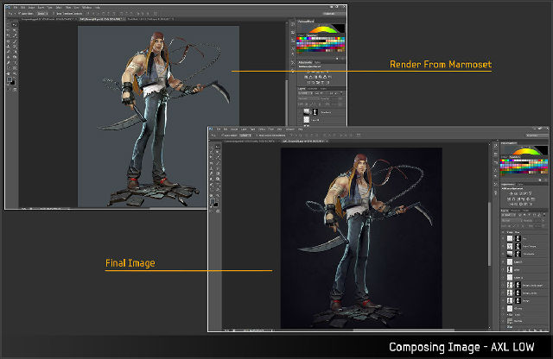Click top layer mask thumbnail in Marmoset render window

coord(315,112)
